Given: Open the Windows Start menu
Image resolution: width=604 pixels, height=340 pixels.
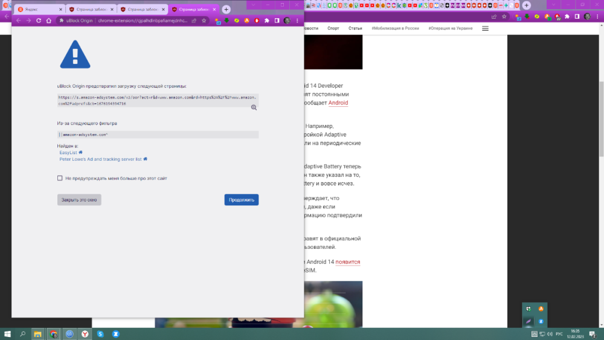Looking at the screenshot, I should click(x=7, y=334).
